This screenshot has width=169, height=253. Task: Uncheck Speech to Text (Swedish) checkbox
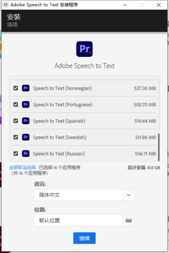point(16,137)
